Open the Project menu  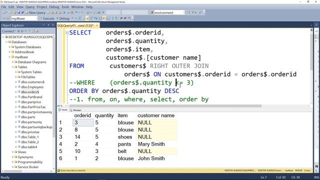[42, 6]
